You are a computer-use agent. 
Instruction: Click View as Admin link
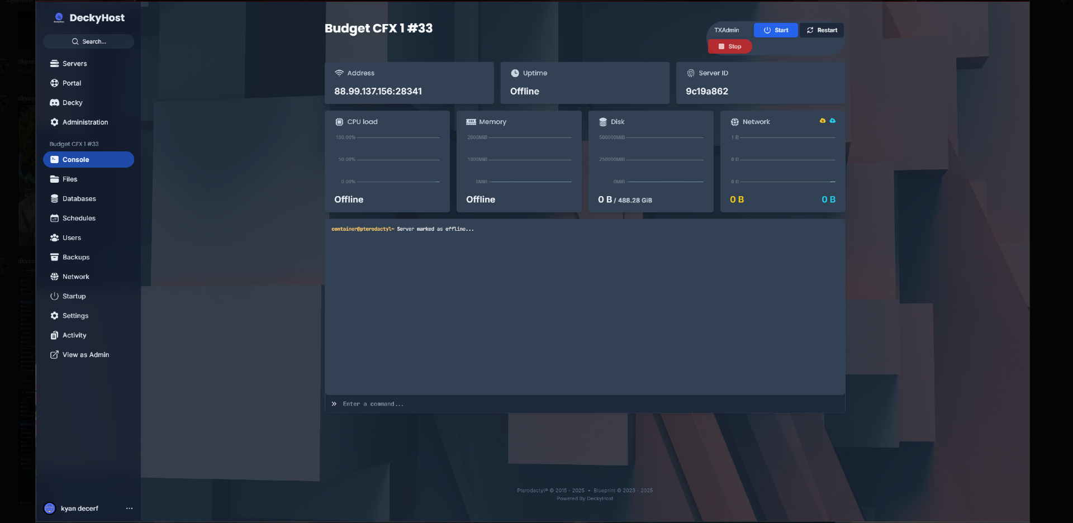click(x=86, y=355)
